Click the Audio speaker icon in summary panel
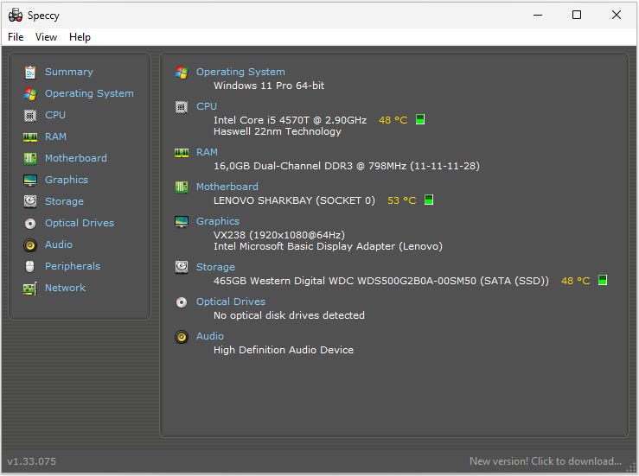 (182, 337)
